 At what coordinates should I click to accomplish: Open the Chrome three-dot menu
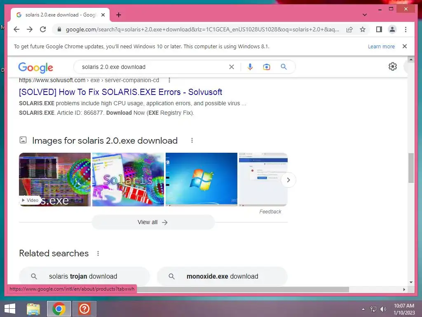coord(406,29)
